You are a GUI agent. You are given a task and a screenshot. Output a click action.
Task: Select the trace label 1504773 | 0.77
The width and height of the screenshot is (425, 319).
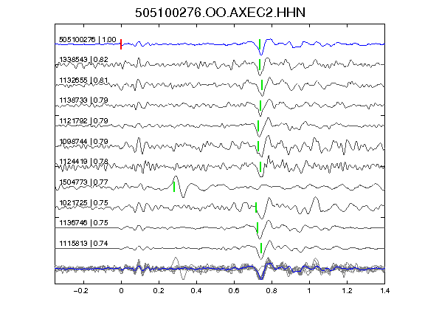(x=83, y=182)
